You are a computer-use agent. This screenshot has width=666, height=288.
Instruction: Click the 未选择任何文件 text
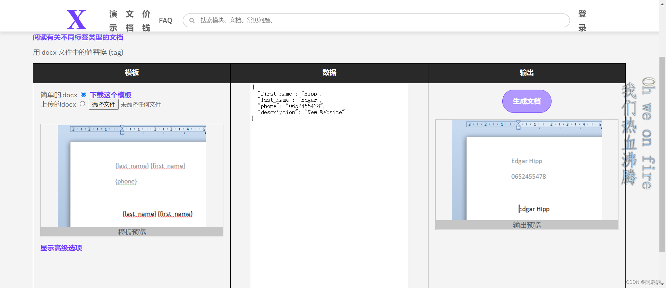(x=141, y=105)
